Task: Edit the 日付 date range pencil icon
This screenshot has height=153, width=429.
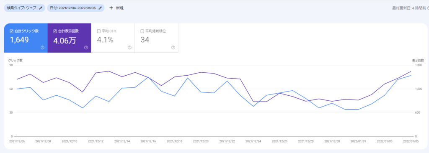Action: tap(100, 8)
